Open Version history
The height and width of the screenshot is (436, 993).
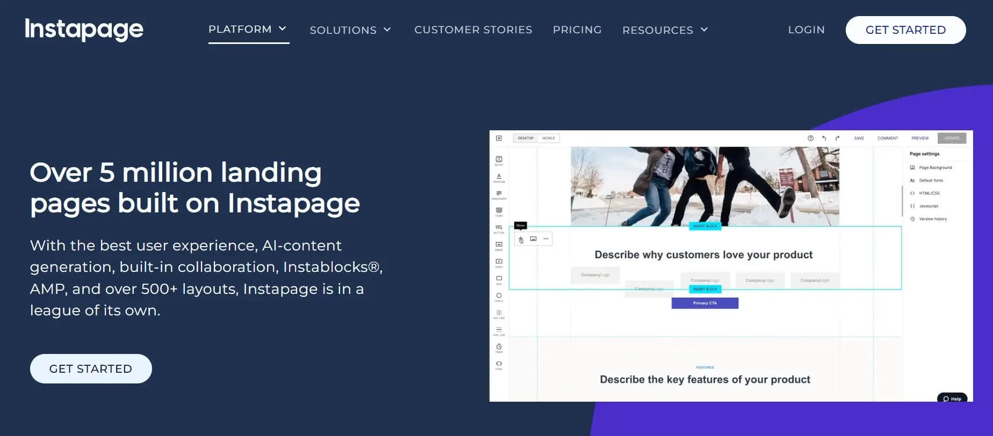point(929,219)
